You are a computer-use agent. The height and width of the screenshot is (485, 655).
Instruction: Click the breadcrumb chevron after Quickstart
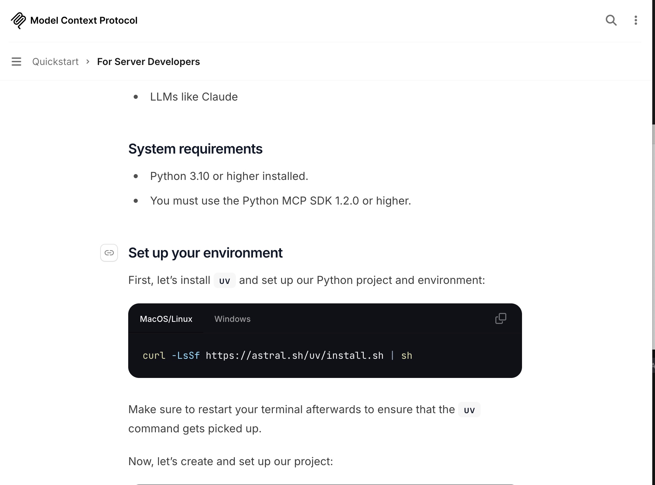click(88, 62)
